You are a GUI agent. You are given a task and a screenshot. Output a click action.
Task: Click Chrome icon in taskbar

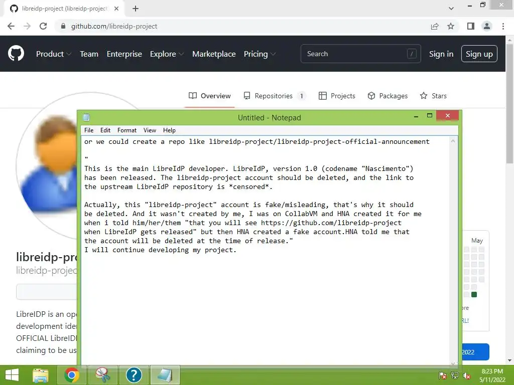pyautogui.click(x=72, y=375)
